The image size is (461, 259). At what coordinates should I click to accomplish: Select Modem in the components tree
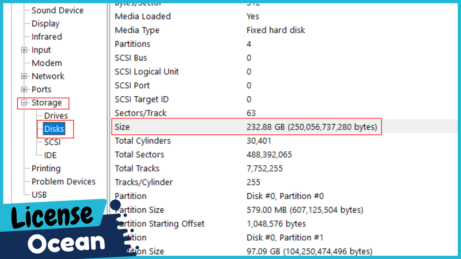(47, 63)
